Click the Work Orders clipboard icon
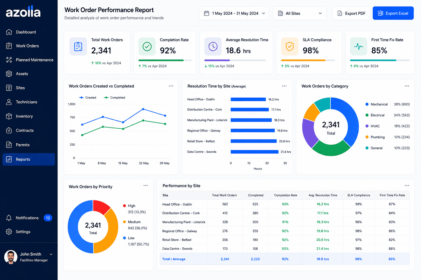 coord(9,46)
